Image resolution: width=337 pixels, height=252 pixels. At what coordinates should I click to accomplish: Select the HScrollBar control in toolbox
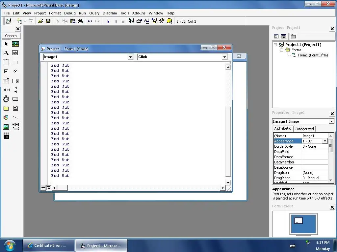point(6,90)
